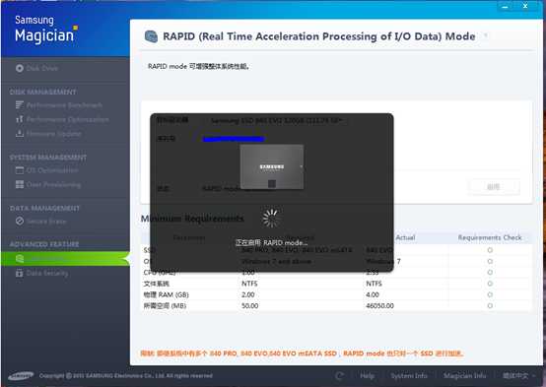Select the Over Provisioning grid icon
This screenshot has width=546, height=387.
click(x=20, y=184)
